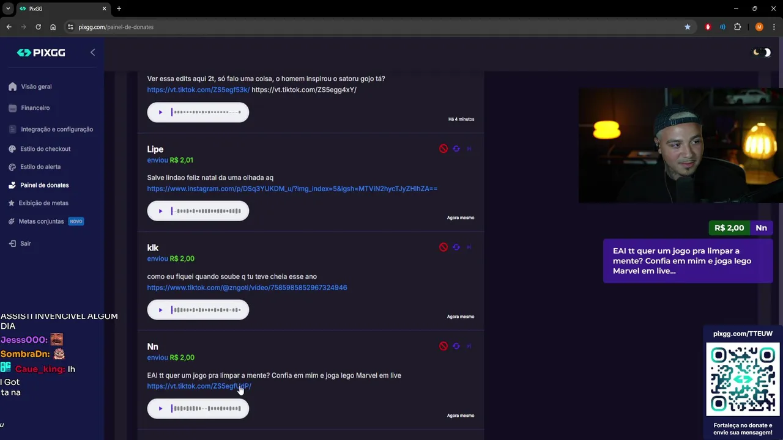Skip klk's donation alert

click(469, 247)
